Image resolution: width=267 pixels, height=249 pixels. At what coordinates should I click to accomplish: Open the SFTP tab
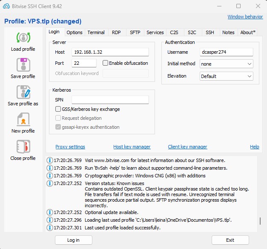coord(135,32)
